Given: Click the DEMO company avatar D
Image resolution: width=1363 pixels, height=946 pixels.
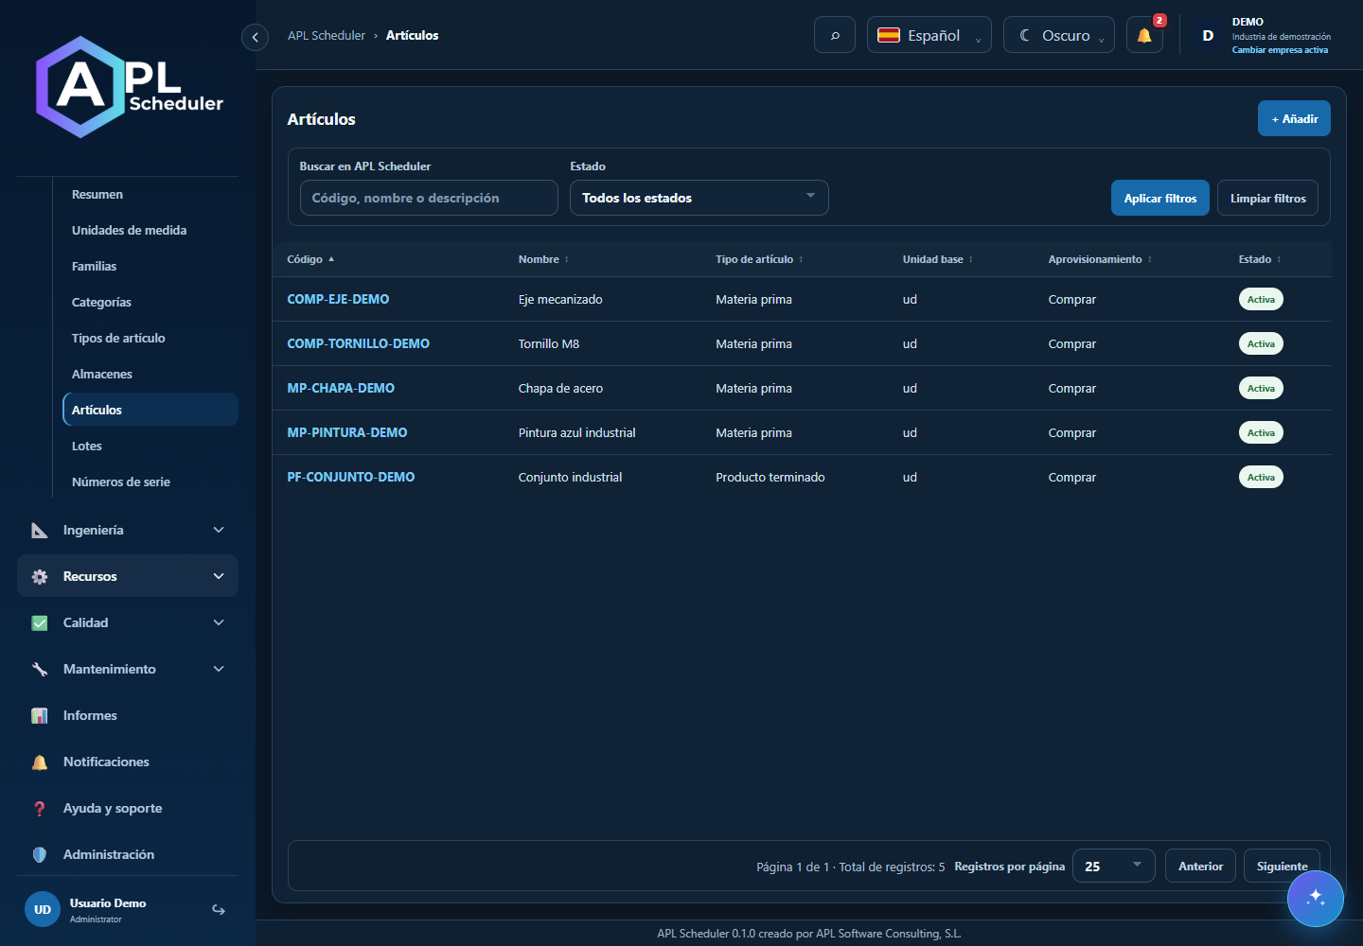Looking at the screenshot, I should click(1208, 35).
